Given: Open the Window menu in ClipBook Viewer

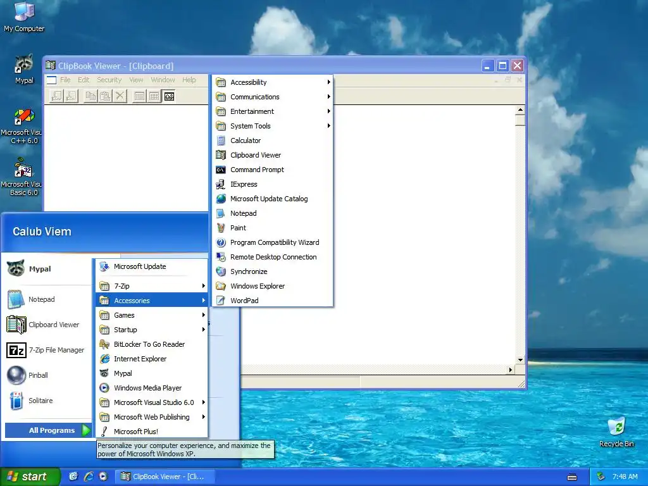Looking at the screenshot, I should [163, 80].
